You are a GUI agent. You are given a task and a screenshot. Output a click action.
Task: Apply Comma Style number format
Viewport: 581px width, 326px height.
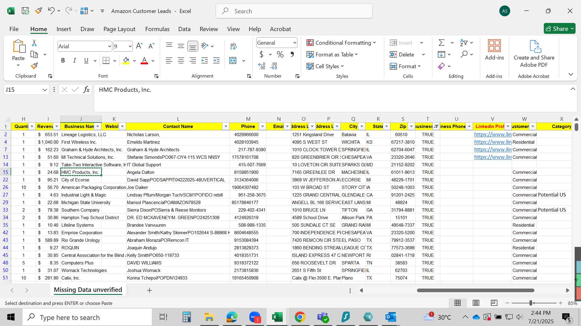[x=292, y=54]
